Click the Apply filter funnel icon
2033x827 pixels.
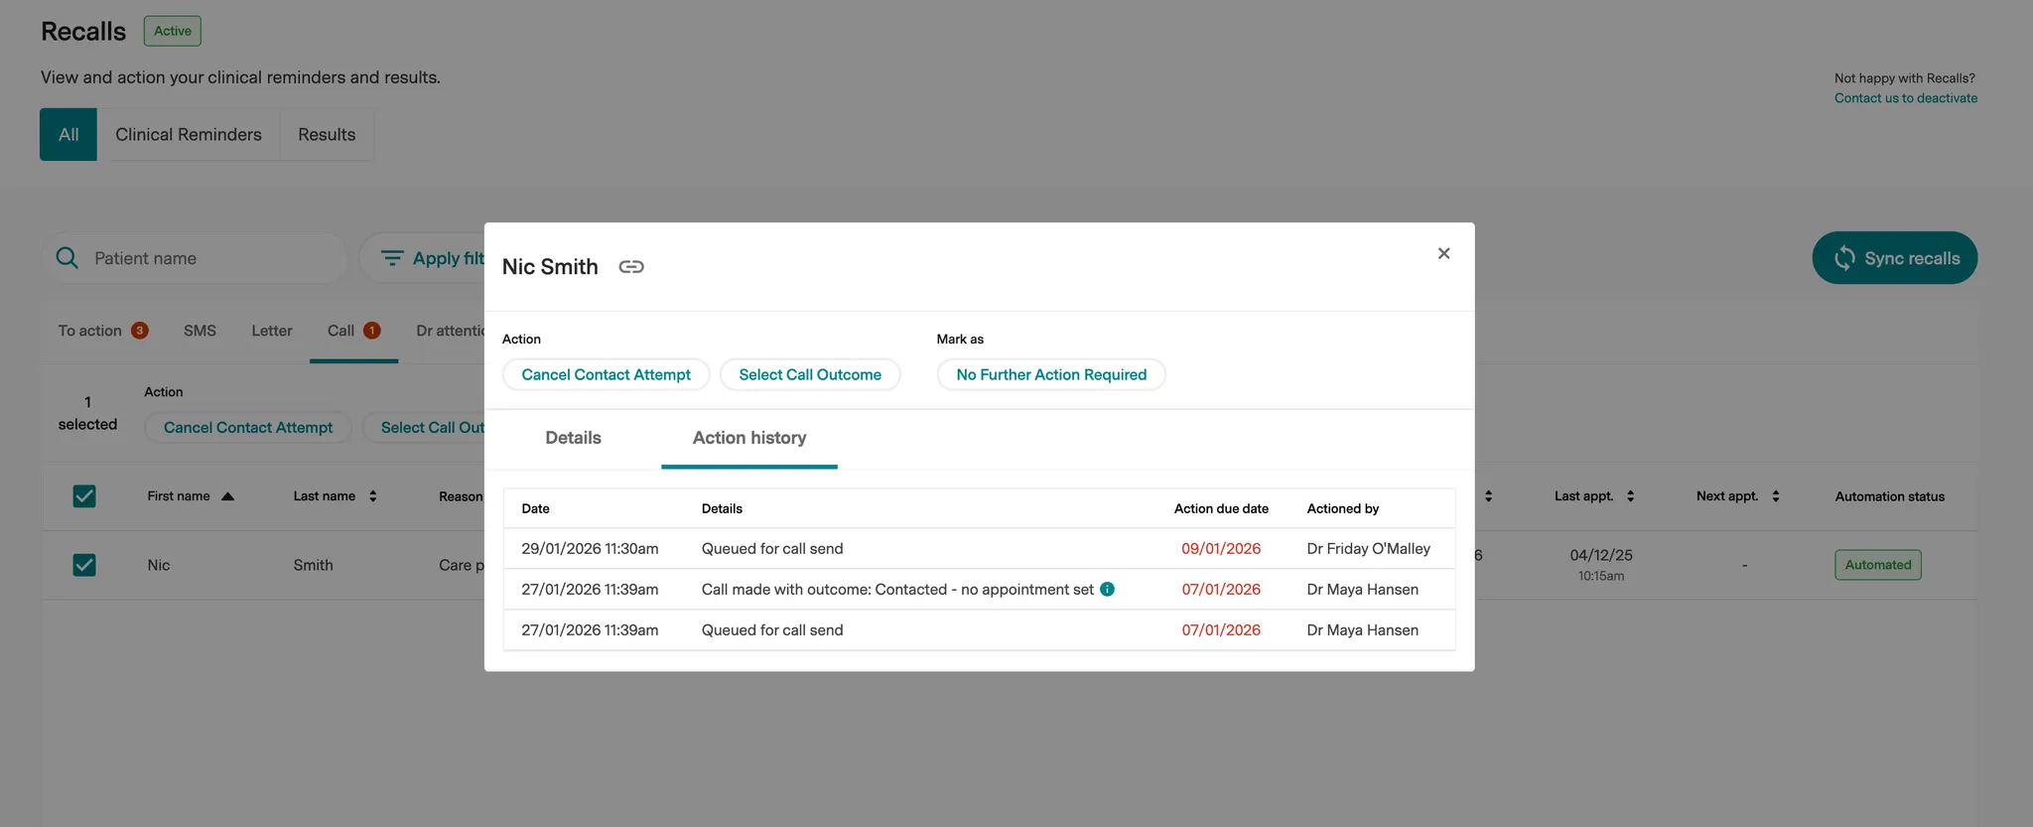[x=392, y=258]
